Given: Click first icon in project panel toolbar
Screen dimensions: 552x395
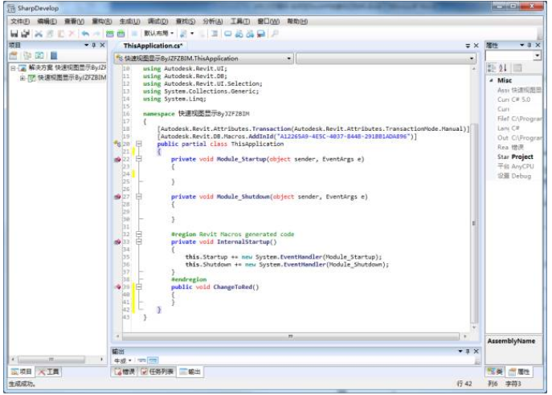Looking at the screenshot, I should coord(14,55).
